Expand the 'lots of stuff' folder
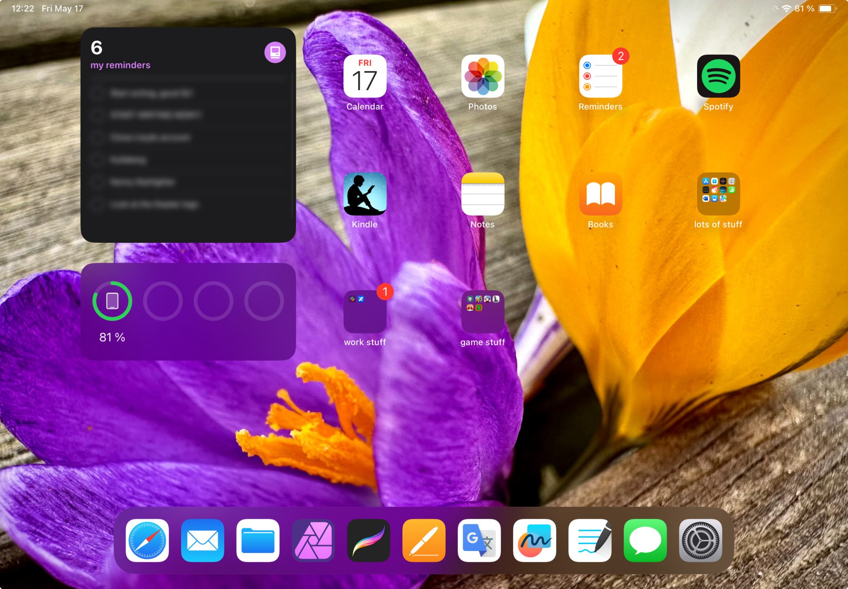The height and width of the screenshot is (589, 848). pos(718,194)
